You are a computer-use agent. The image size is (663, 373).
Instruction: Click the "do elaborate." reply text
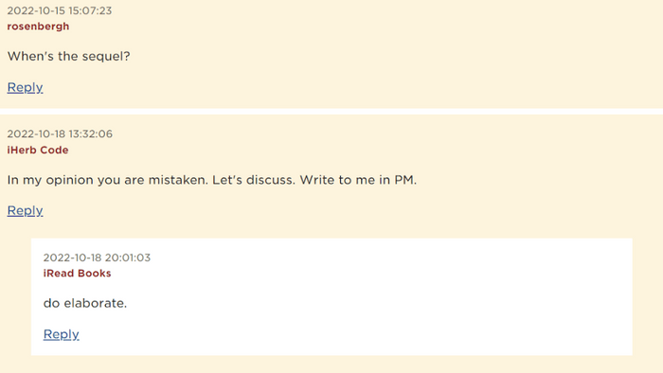pos(85,303)
